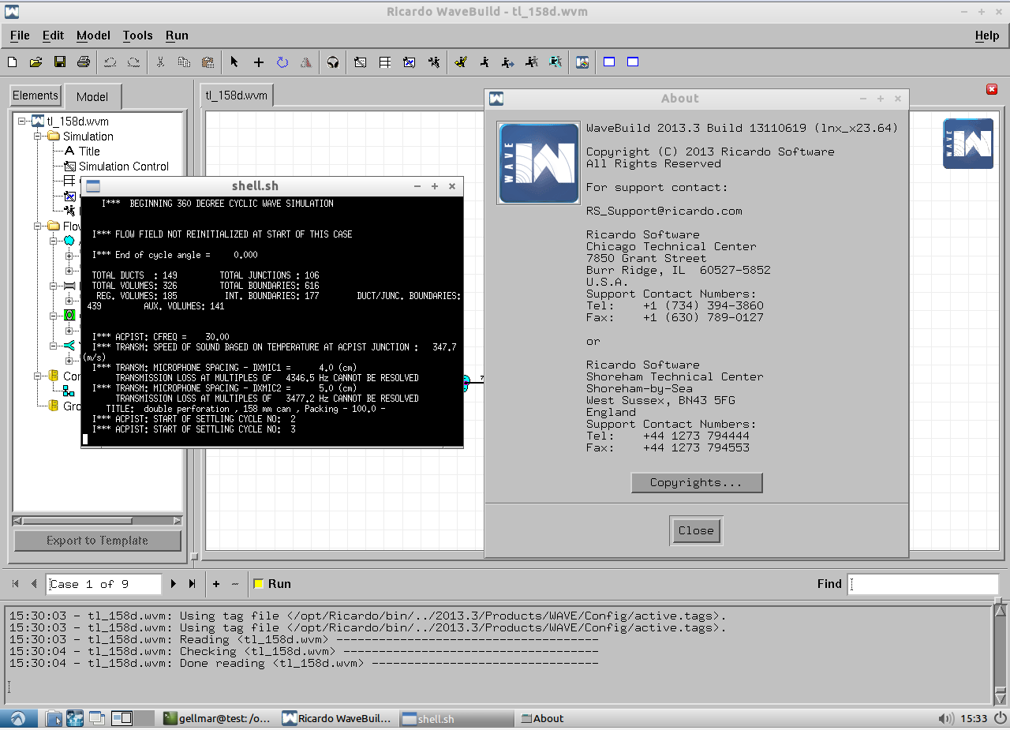Switch to gellmar@test terminal in taskbar
The height and width of the screenshot is (730, 1010).
[x=217, y=718]
